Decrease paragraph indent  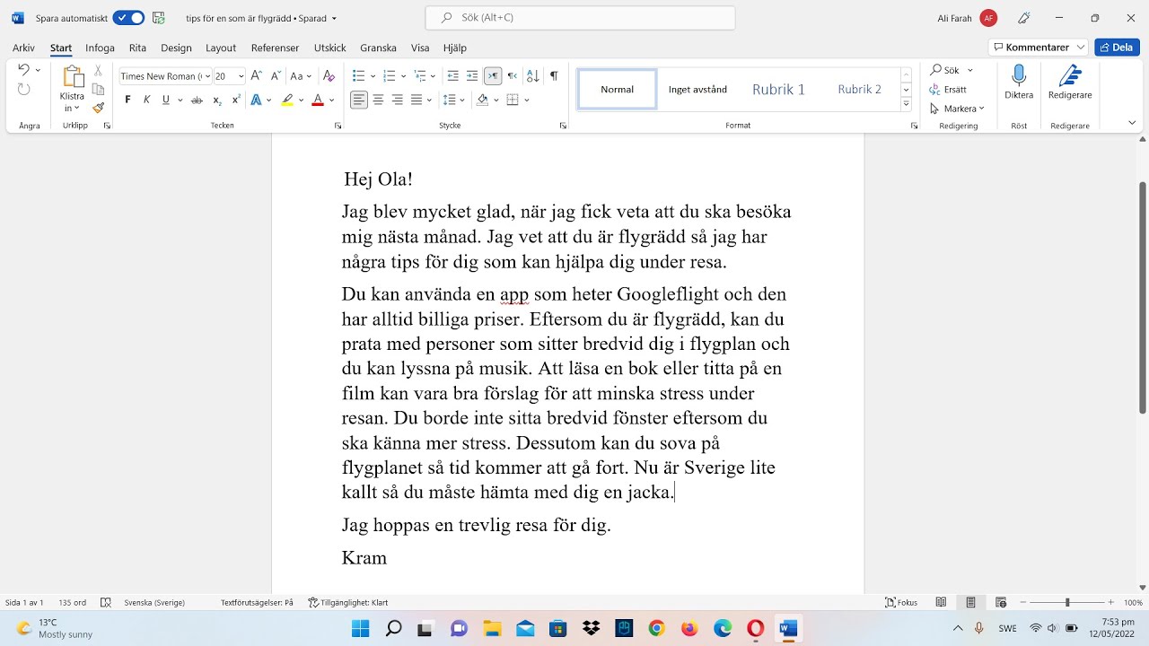pos(453,76)
